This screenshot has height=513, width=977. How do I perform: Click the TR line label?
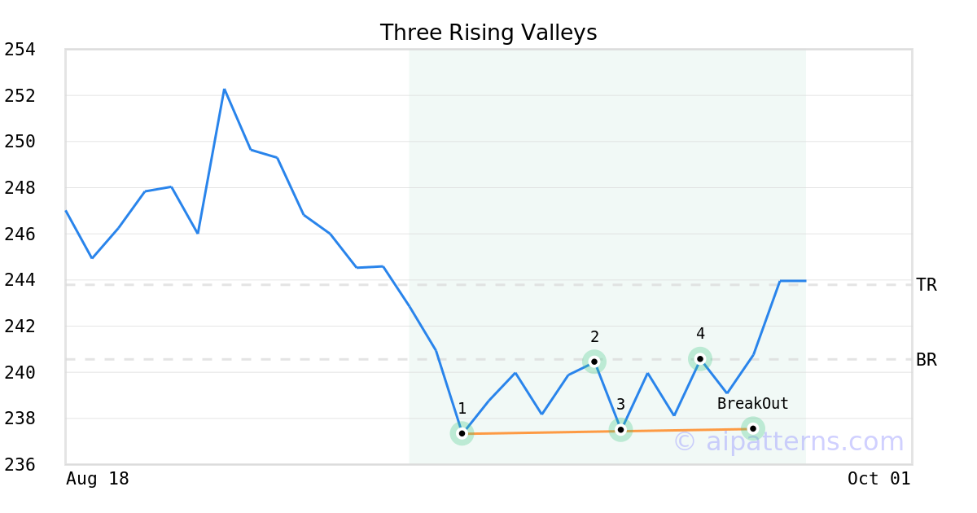point(926,285)
